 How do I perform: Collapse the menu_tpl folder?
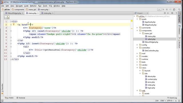[x=140, y=33]
